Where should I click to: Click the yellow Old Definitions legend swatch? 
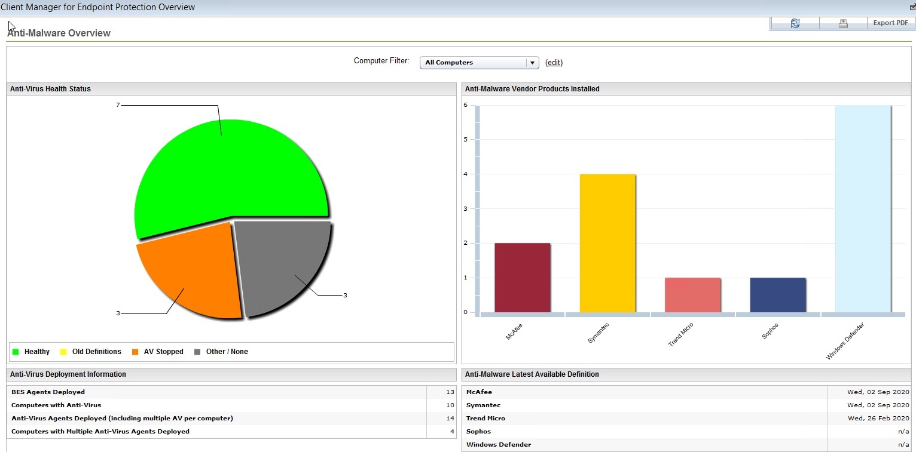click(63, 352)
